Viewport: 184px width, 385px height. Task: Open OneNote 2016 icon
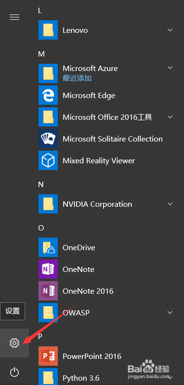pos(48,291)
